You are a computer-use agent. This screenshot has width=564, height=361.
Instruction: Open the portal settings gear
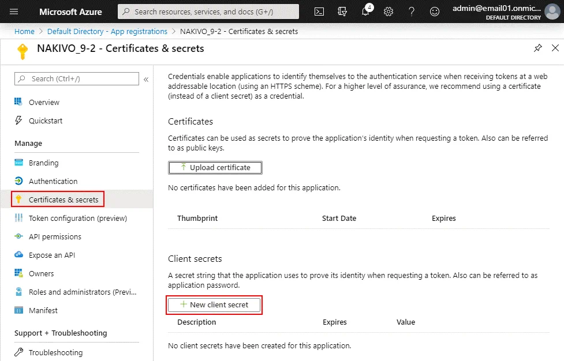coord(389,11)
